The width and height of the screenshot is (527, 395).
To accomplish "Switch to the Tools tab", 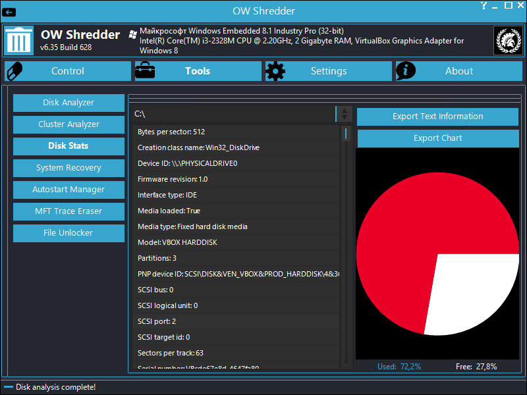I will [198, 71].
